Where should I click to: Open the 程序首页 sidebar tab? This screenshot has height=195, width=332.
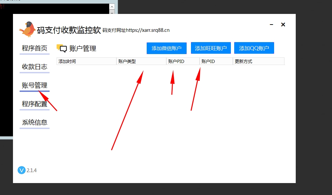(35, 48)
